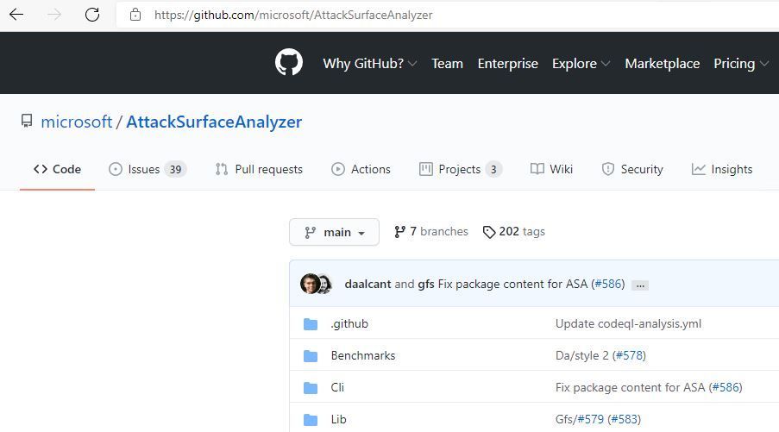Switch to the Projects tab
Viewport: 779px width, 432px height.
click(460, 169)
